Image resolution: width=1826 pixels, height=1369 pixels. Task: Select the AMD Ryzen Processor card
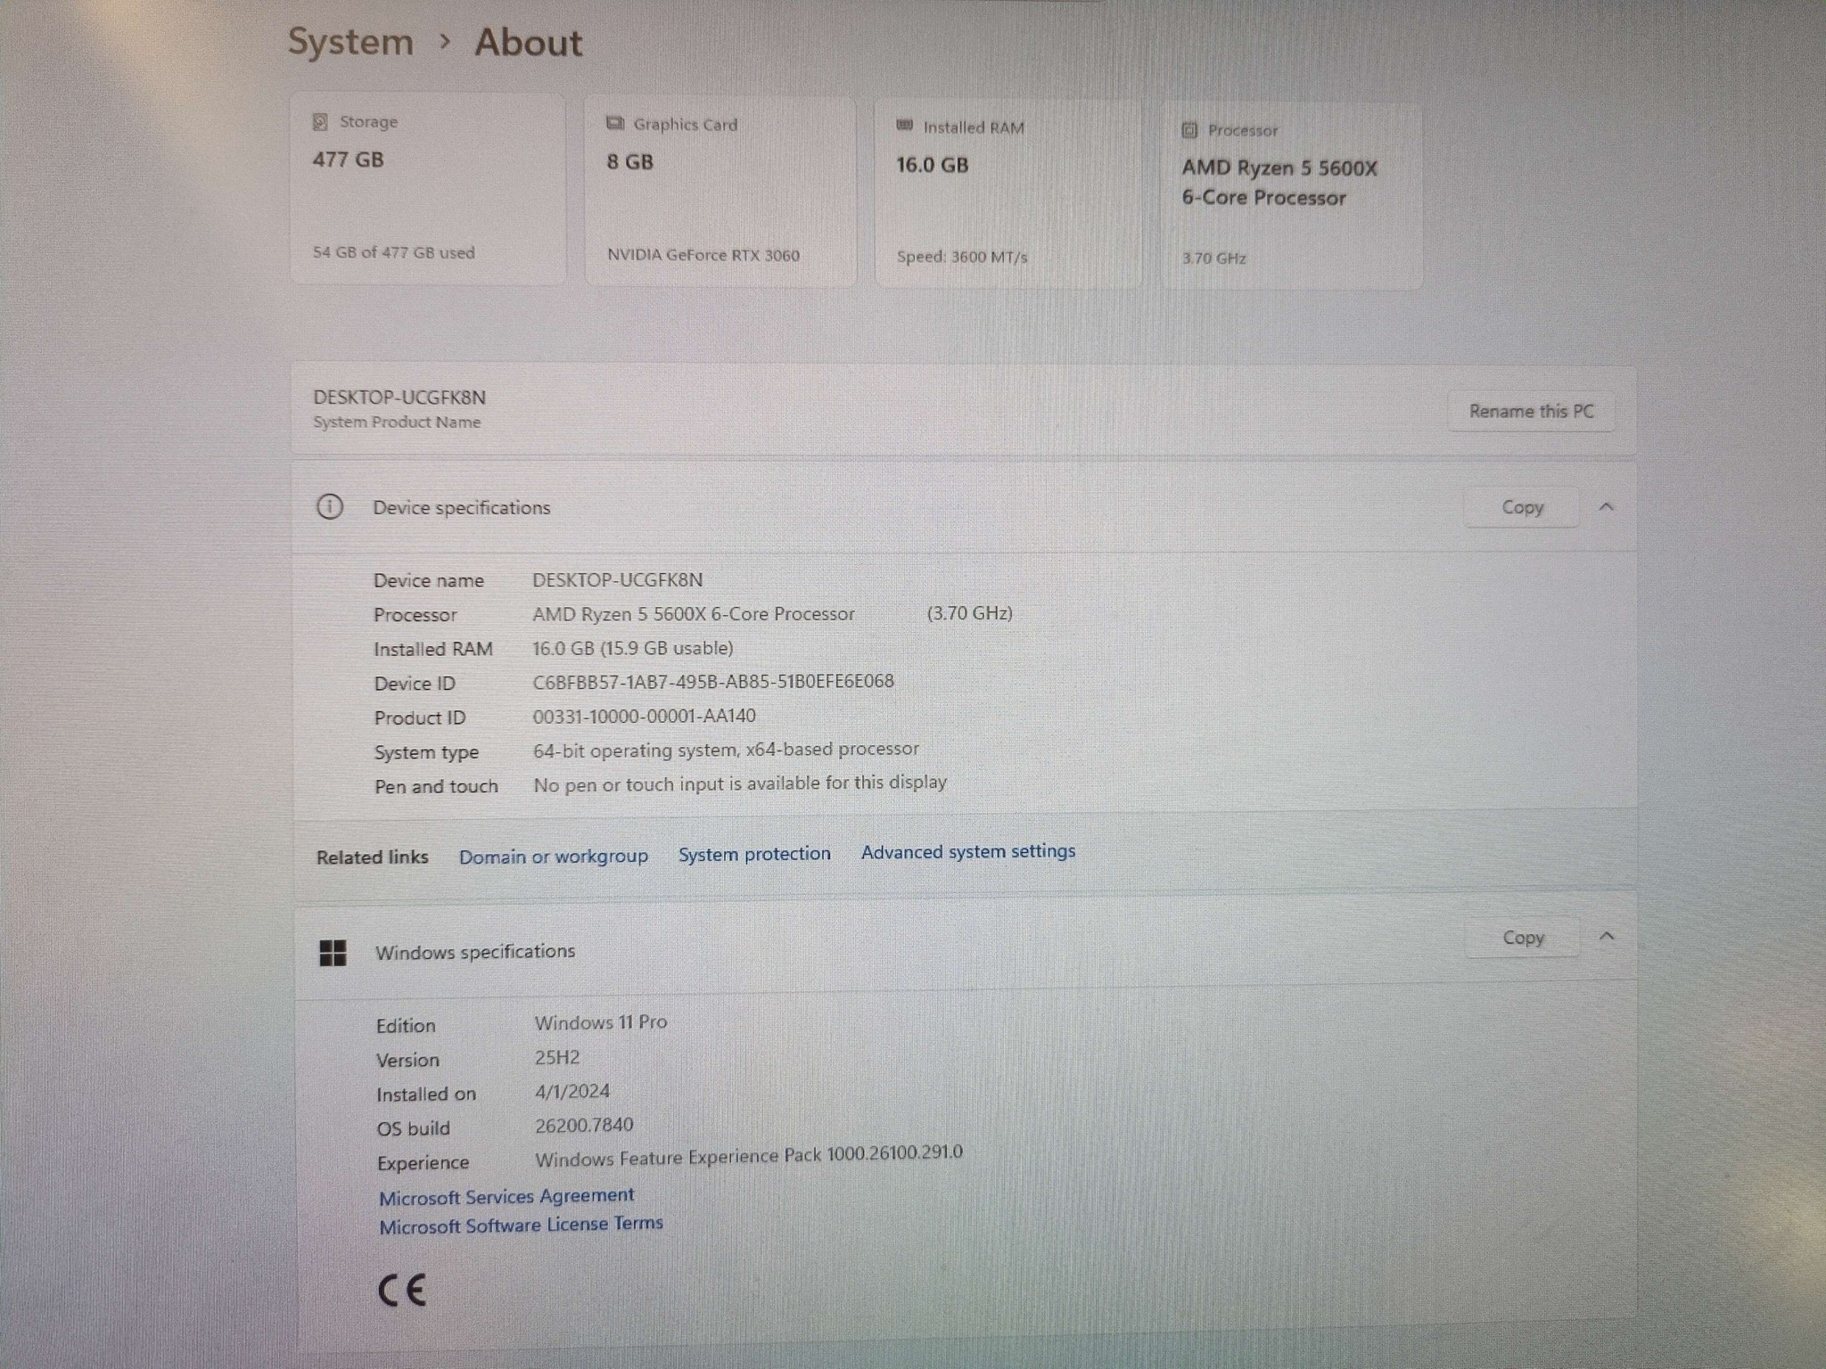click(1292, 195)
